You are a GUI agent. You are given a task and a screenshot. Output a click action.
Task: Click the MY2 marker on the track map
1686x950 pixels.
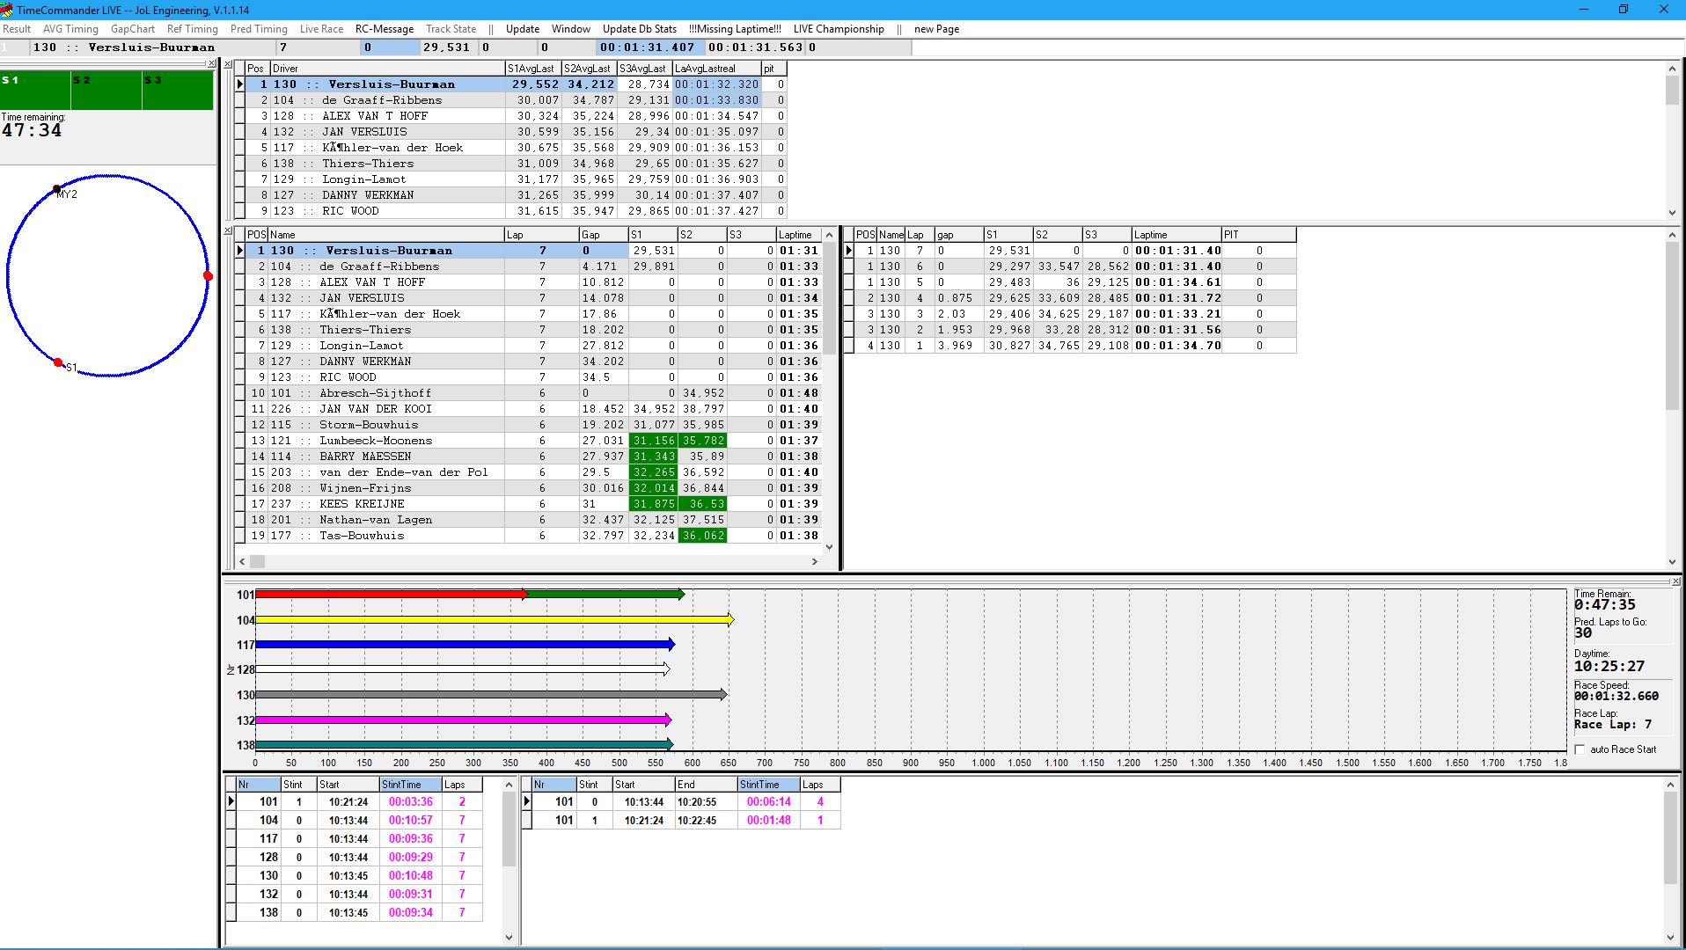point(57,189)
